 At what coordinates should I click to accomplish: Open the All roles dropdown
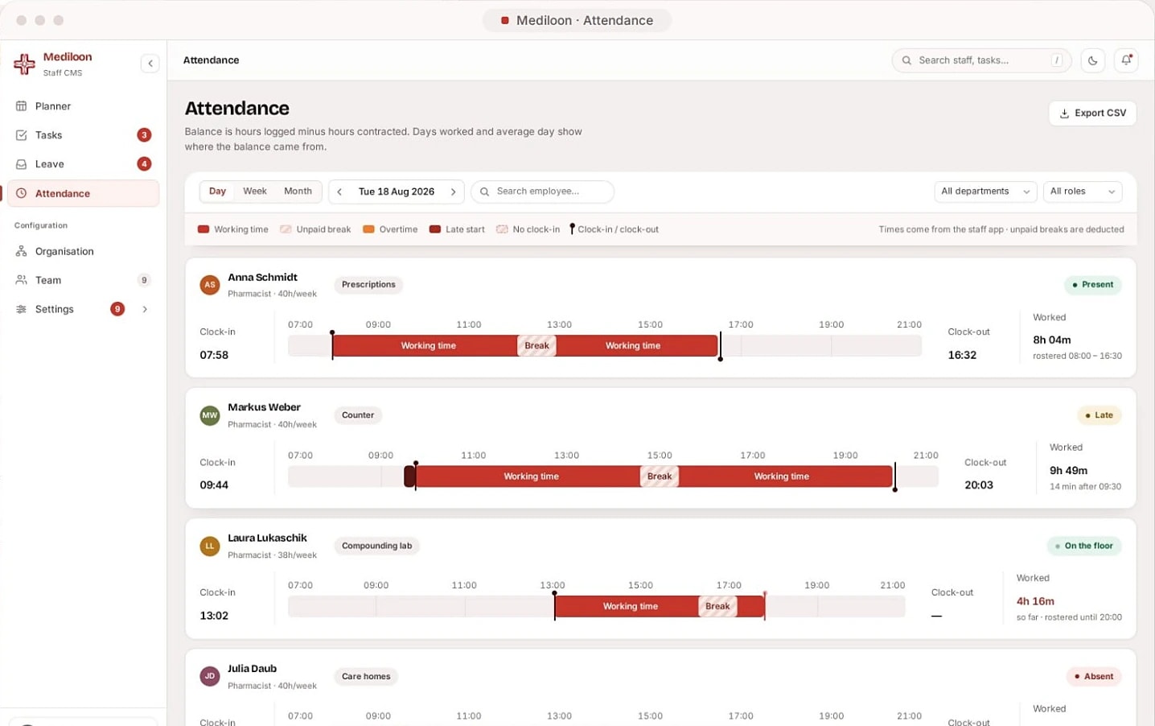pyautogui.click(x=1083, y=192)
